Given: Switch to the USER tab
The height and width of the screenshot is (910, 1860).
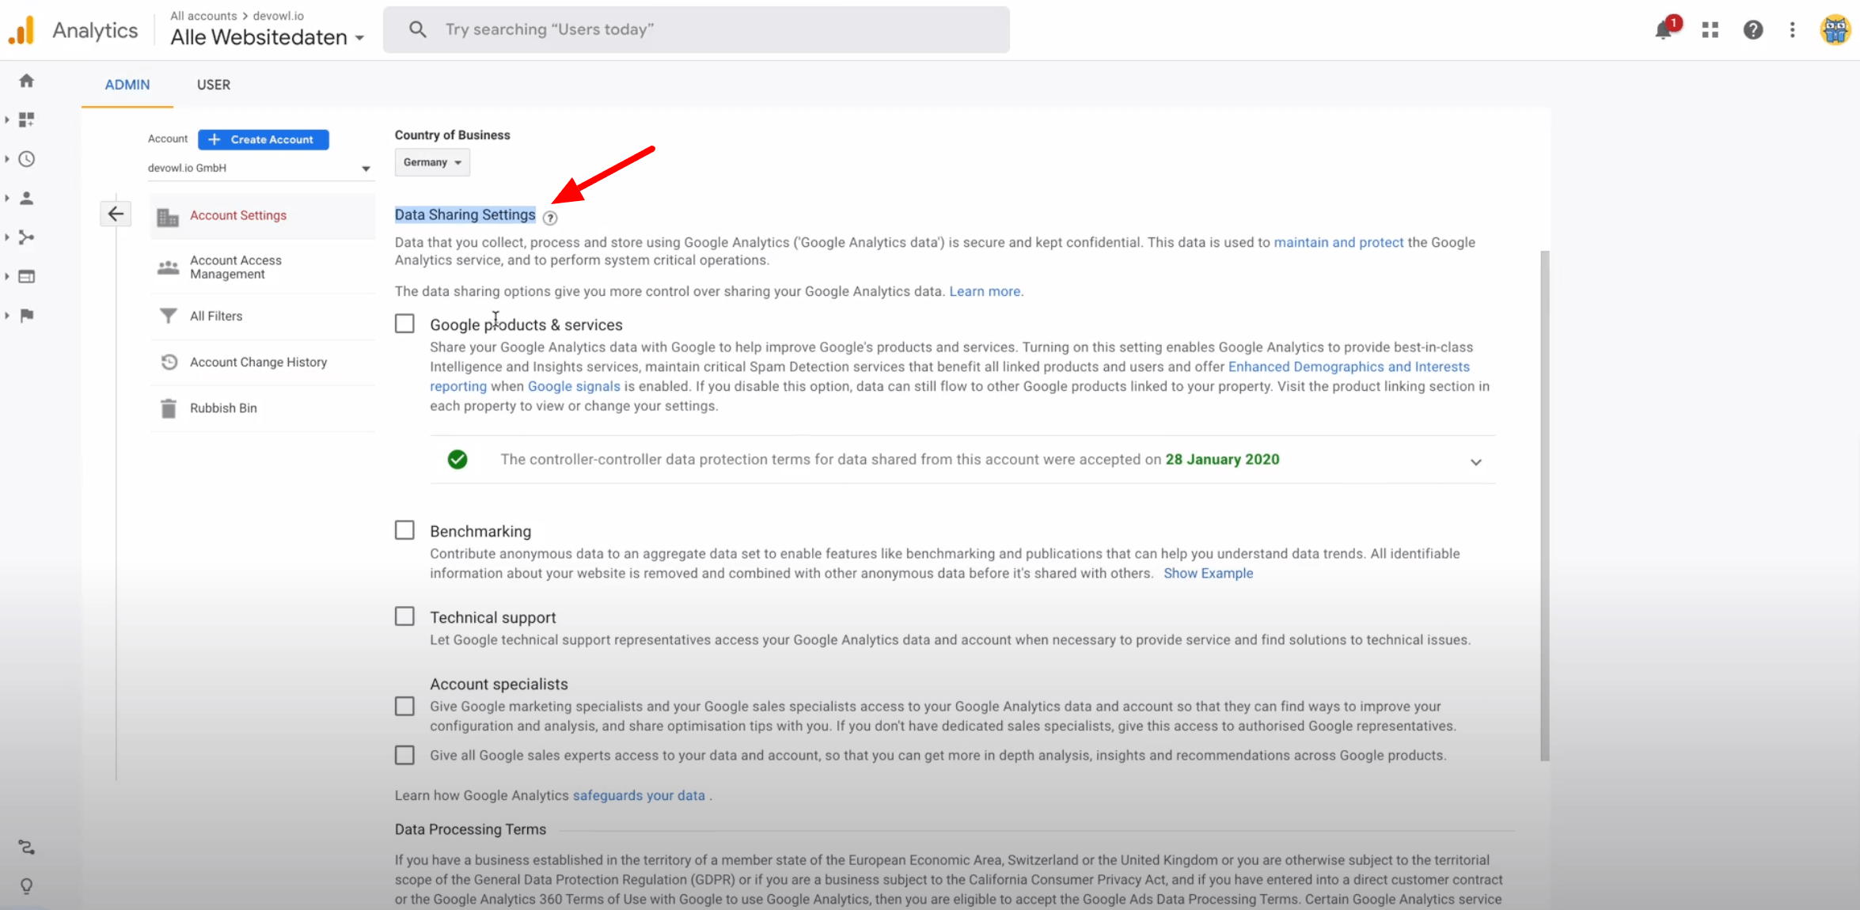Looking at the screenshot, I should (x=214, y=85).
